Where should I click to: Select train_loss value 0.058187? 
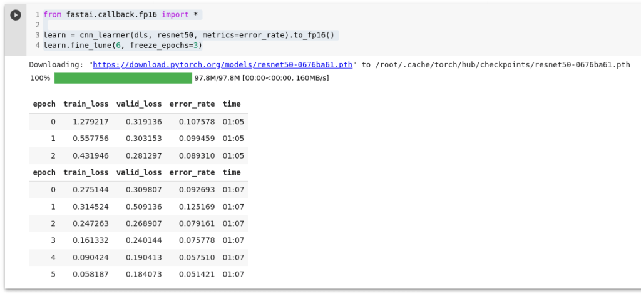tap(90, 274)
